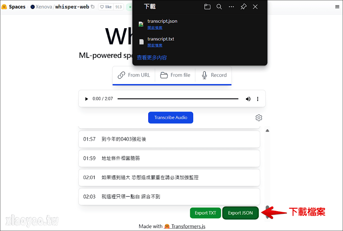Screen dimensions: 343x231
Task: Click the 0:00 / 2:07 time display
Action: point(103,99)
